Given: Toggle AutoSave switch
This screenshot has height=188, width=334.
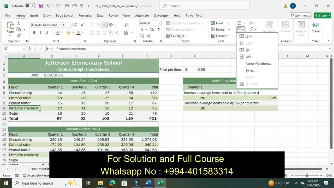Looking at the screenshot, I should coord(31,6).
